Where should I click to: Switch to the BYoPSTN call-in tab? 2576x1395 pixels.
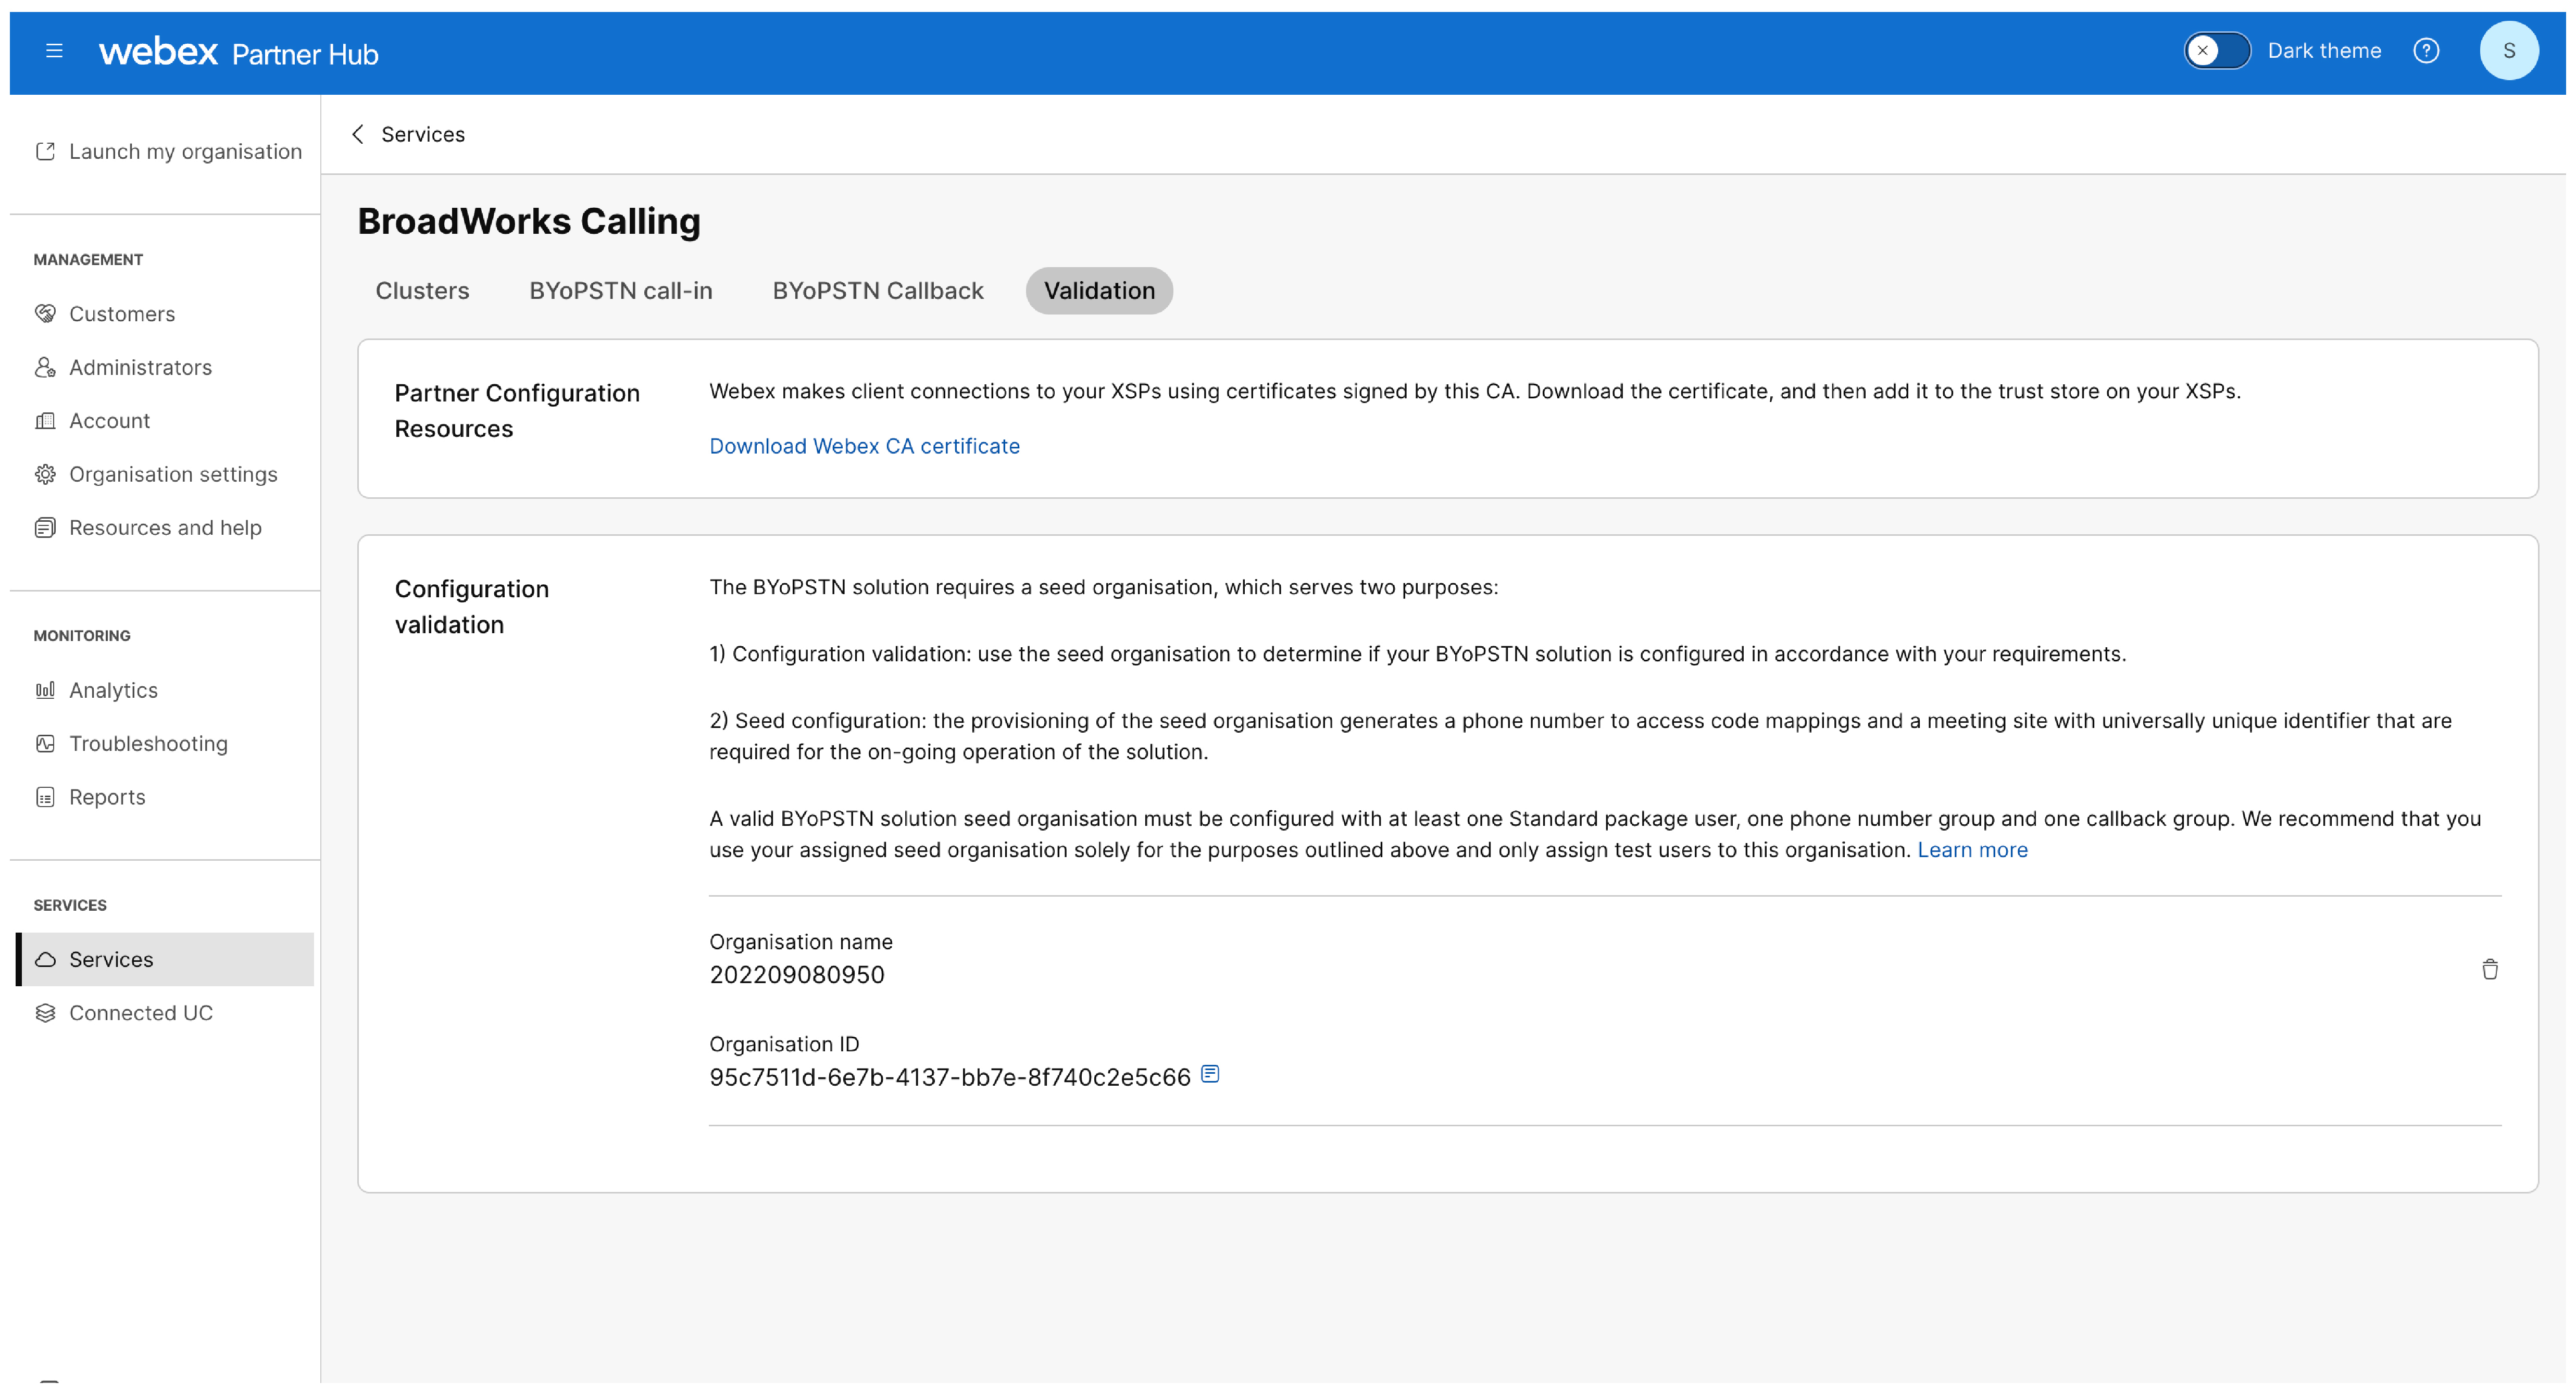coord(621,291)
